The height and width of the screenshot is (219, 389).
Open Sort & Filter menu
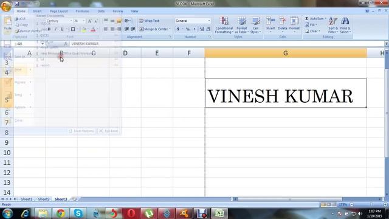[x=333, y=25]
